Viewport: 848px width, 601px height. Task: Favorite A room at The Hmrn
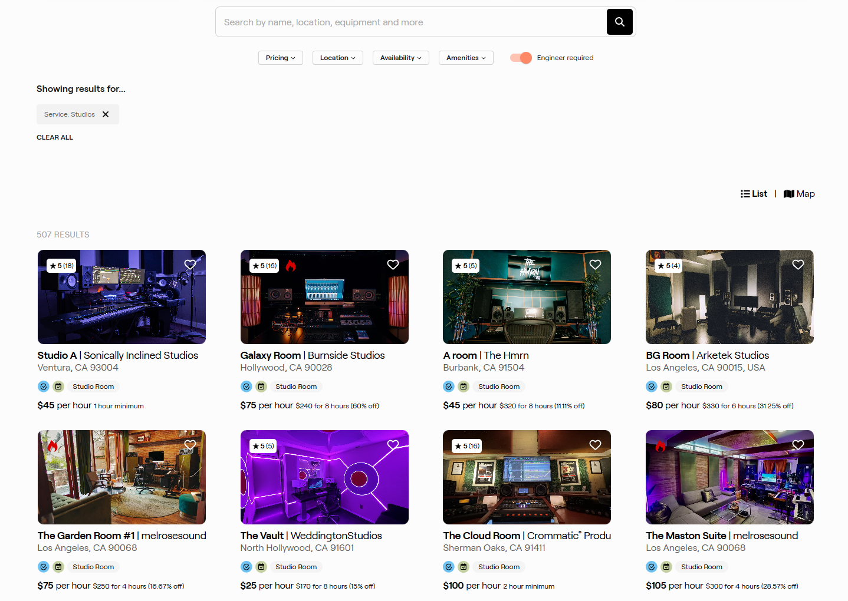(x=595, y=265)
